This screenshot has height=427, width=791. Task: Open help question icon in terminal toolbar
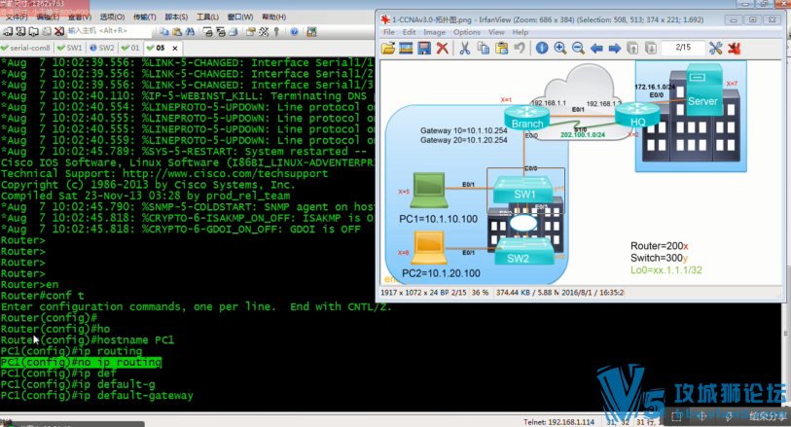[294, 32]
